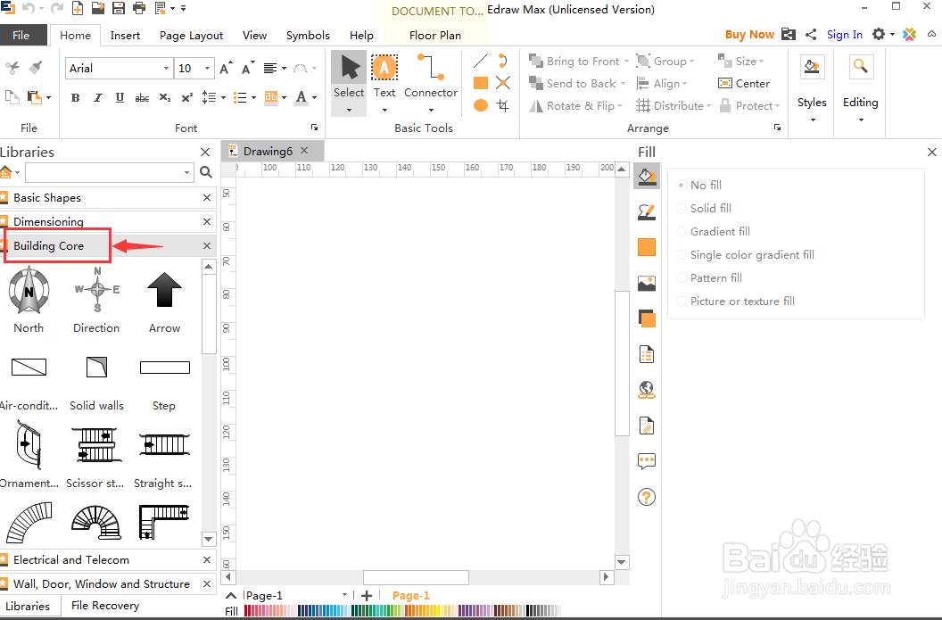Click the Save icon in title bar
Image resolution: width=942 pixels, height=620 pixels.
[x=119, y=8]
